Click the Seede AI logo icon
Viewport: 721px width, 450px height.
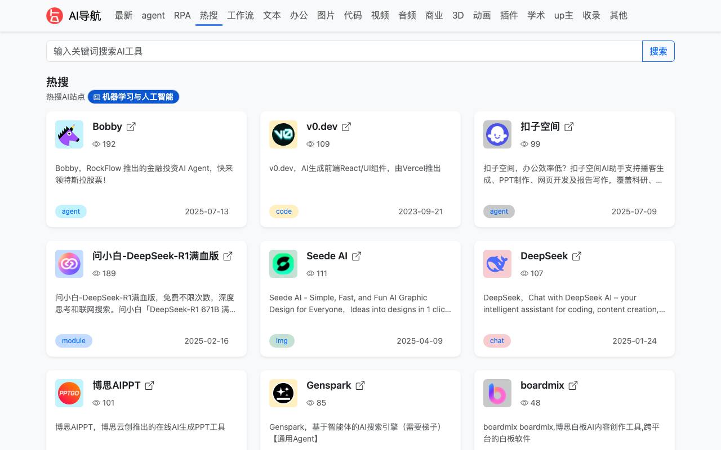pyautogui.click(x=283, y=264)
